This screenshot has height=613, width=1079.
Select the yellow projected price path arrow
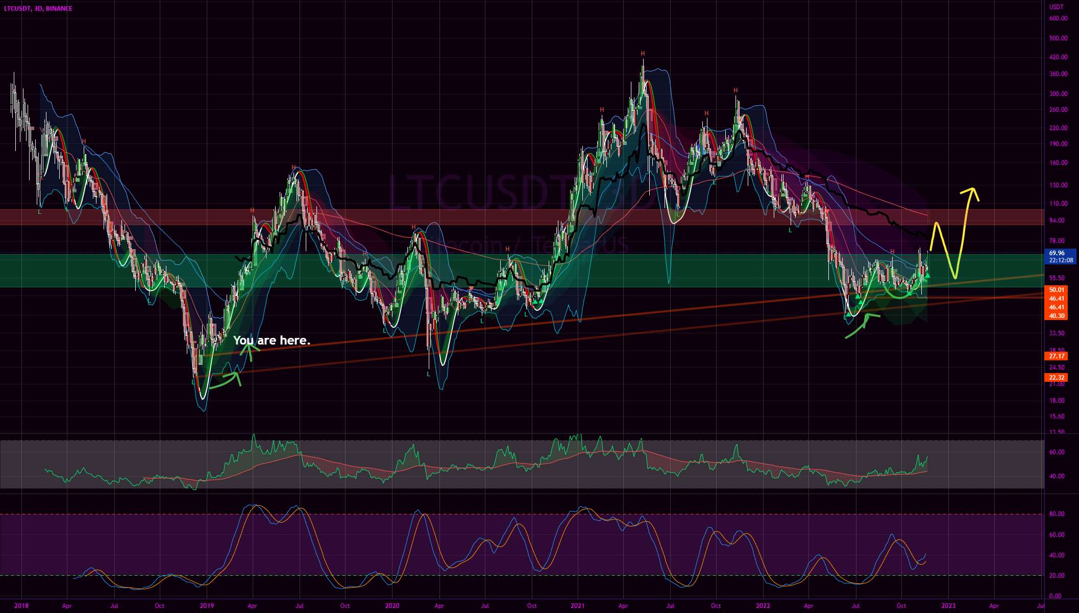point(954,233)
